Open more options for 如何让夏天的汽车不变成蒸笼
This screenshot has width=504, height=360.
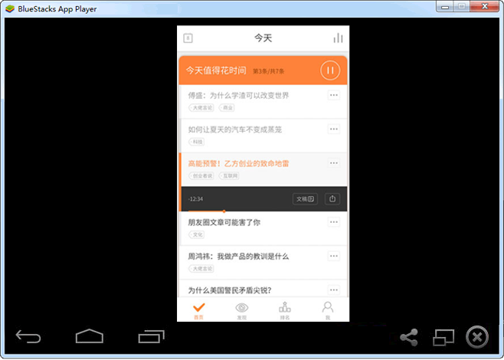[x=333, y=129]
